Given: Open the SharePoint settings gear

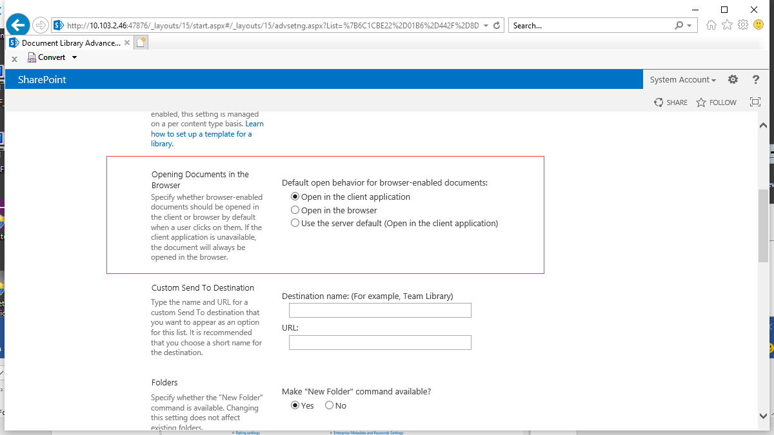Looking at the screenshot, I should click(x=733, y=79).
